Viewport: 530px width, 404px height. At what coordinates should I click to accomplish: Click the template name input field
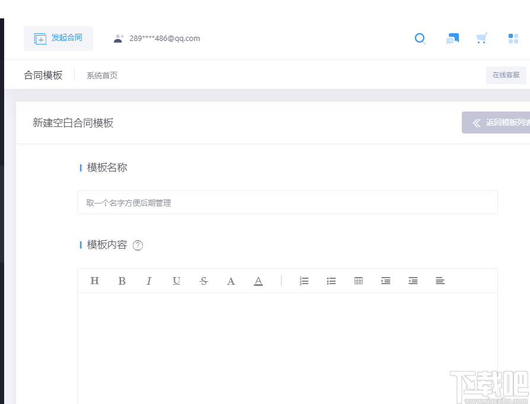click(287, 202)
